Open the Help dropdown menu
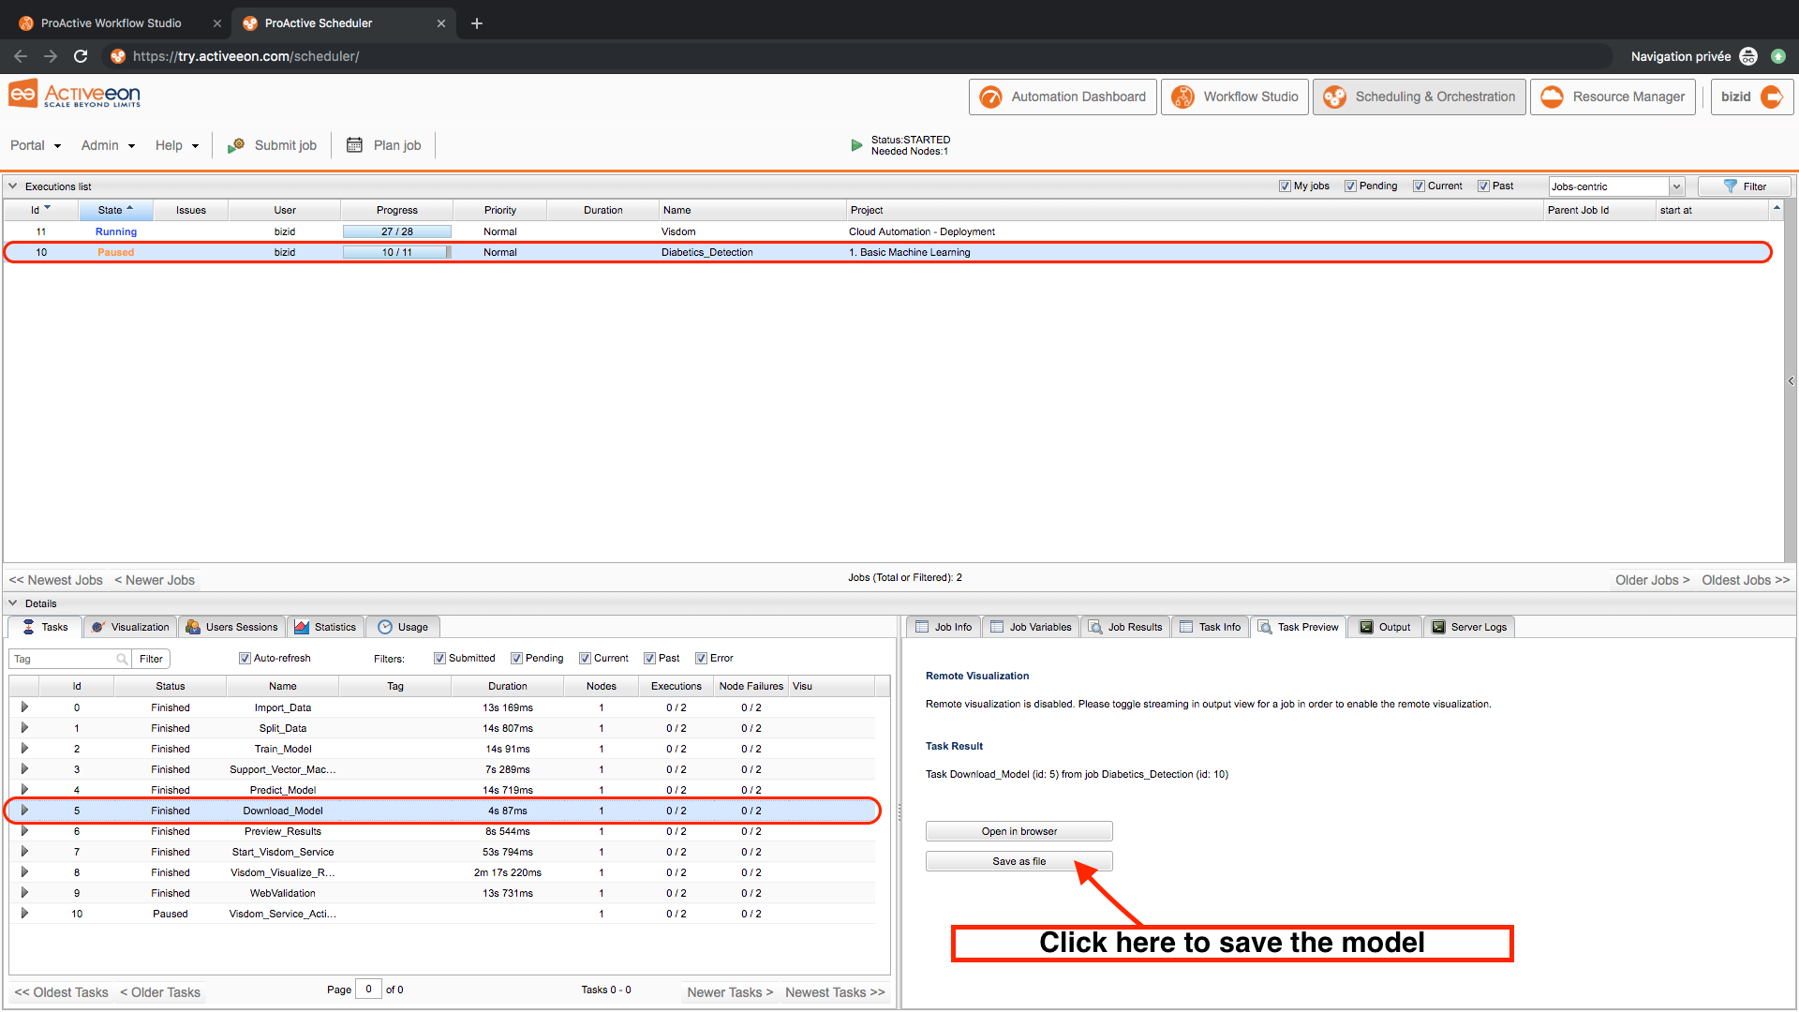The image size is (1799, 1012). (177, 145)
